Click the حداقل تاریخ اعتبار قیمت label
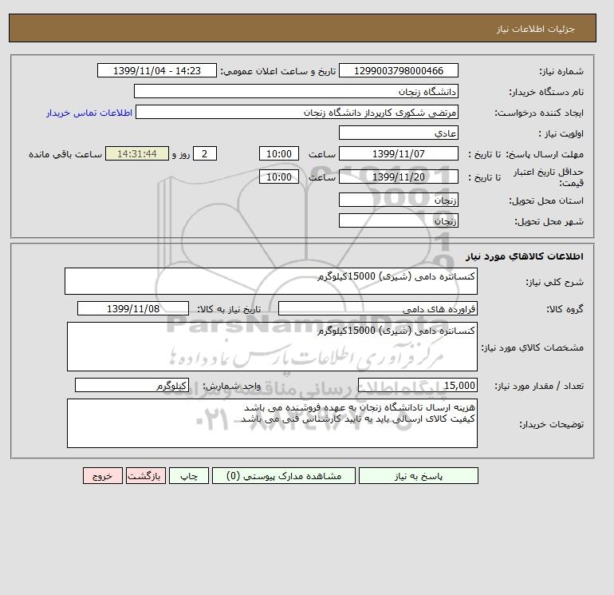This screenshot has width=614, height=595. tap(549, 177)
